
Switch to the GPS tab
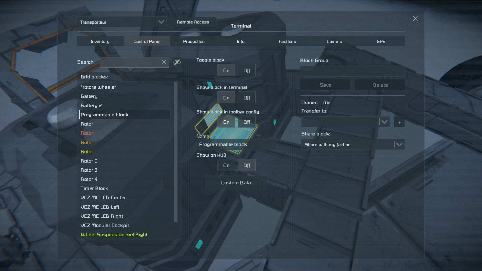click(x=381, y=41)
